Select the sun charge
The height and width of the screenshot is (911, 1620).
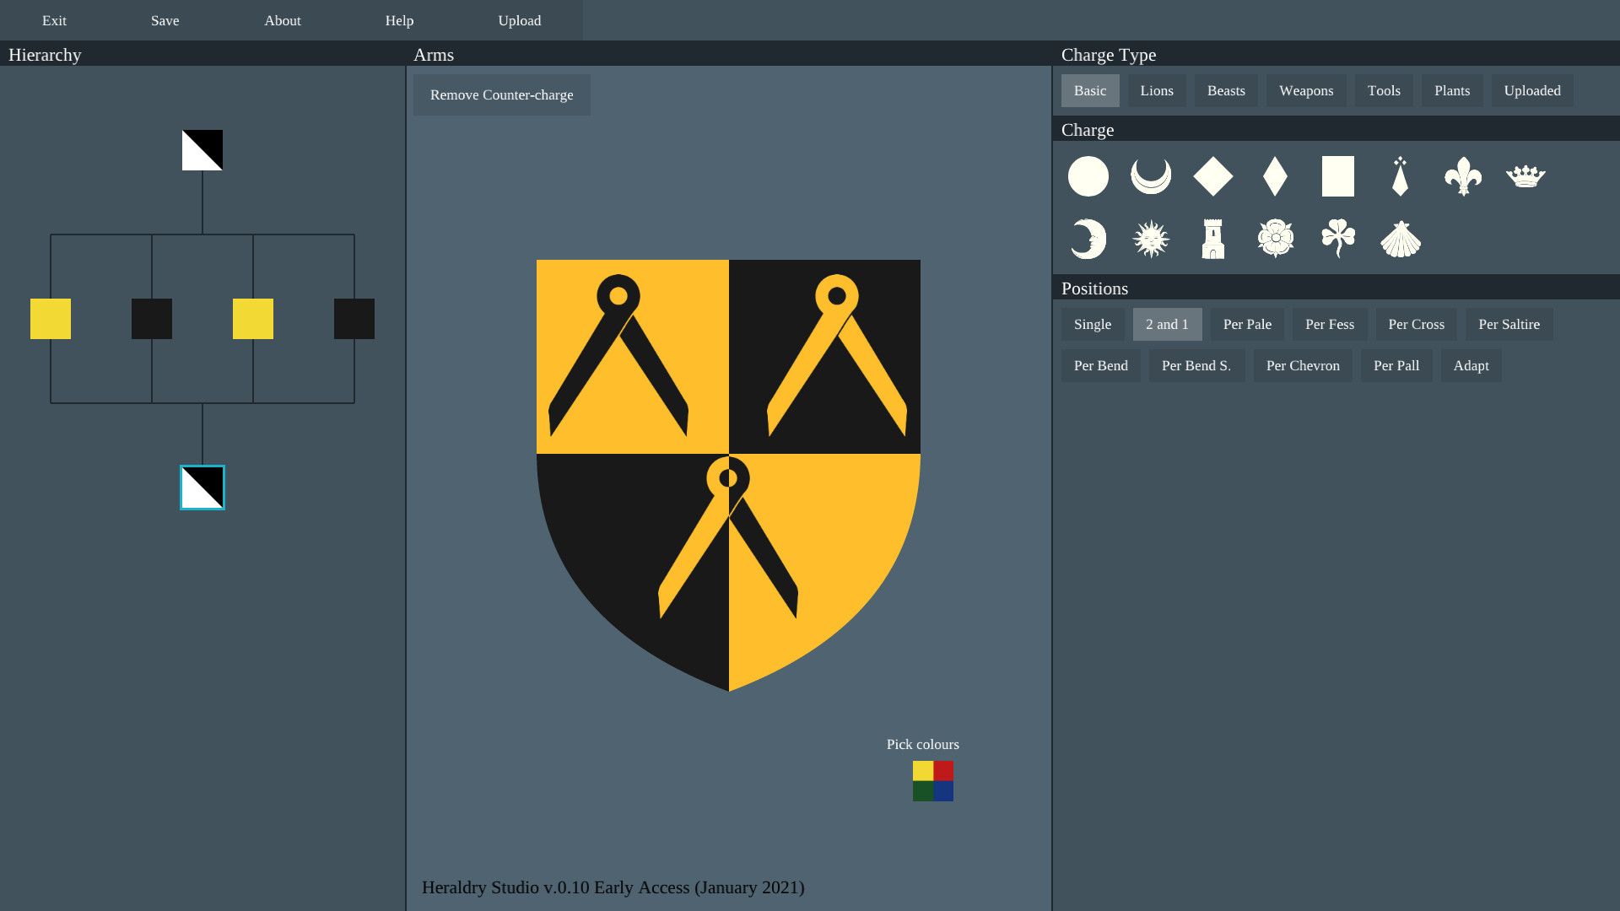[1150, 239]
